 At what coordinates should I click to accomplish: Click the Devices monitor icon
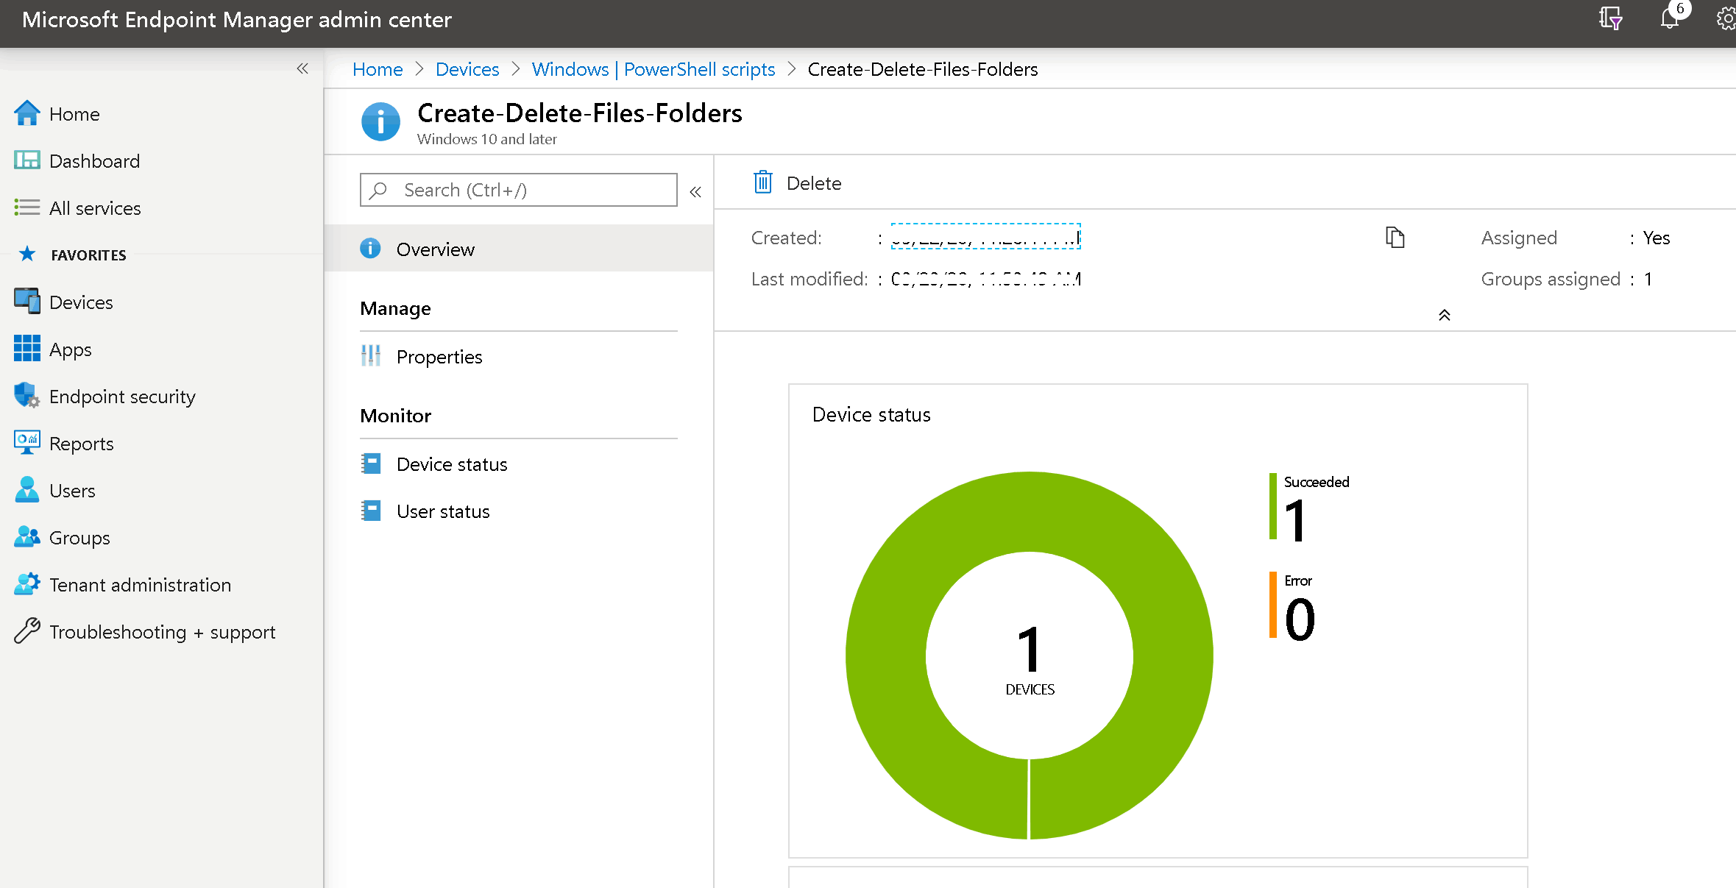(x=27, y=302)
